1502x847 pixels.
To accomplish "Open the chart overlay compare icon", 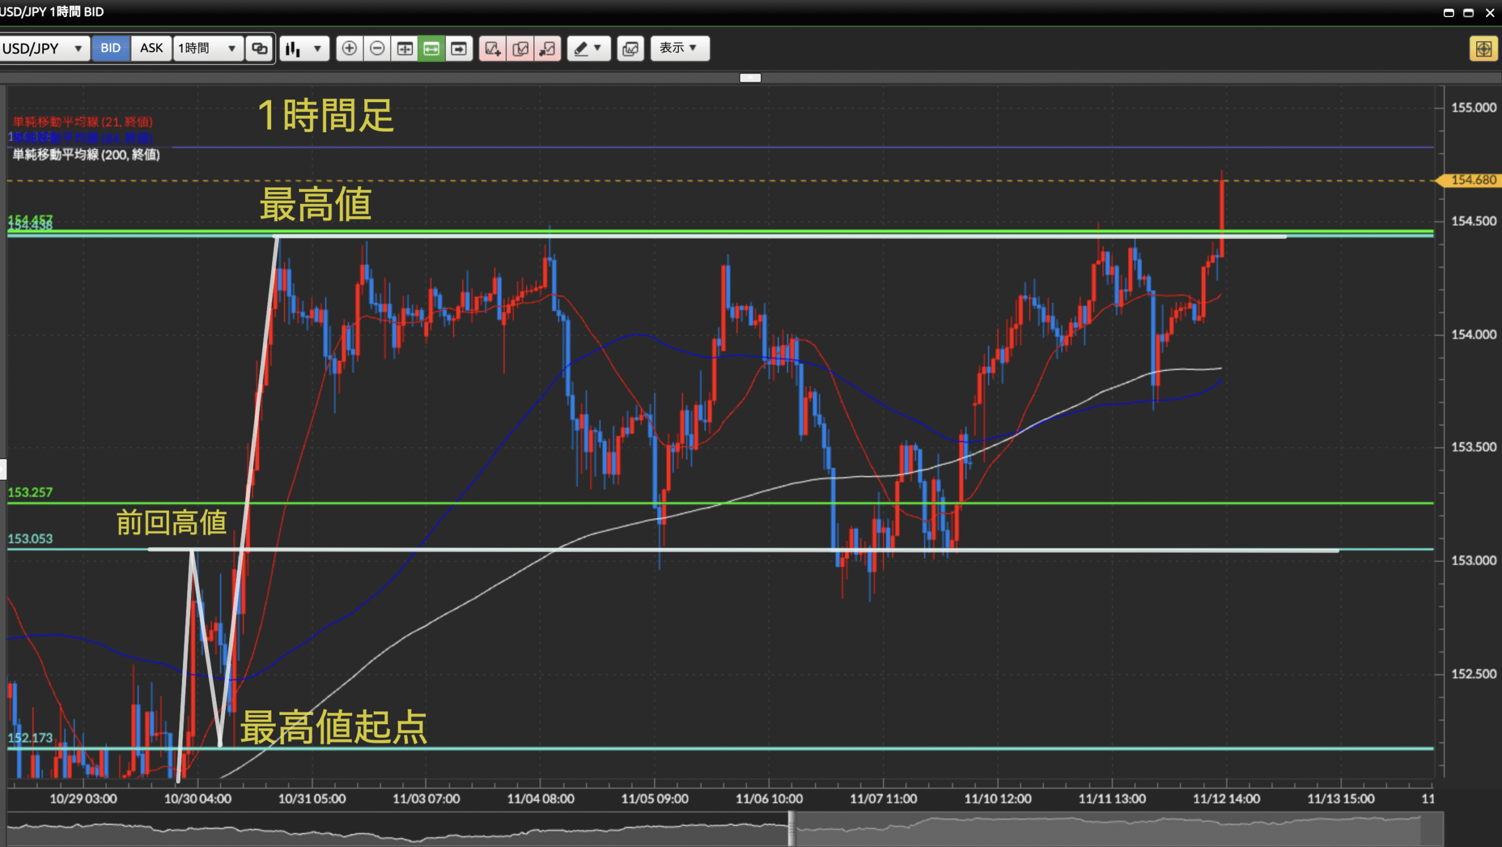I will pos(631,48).
